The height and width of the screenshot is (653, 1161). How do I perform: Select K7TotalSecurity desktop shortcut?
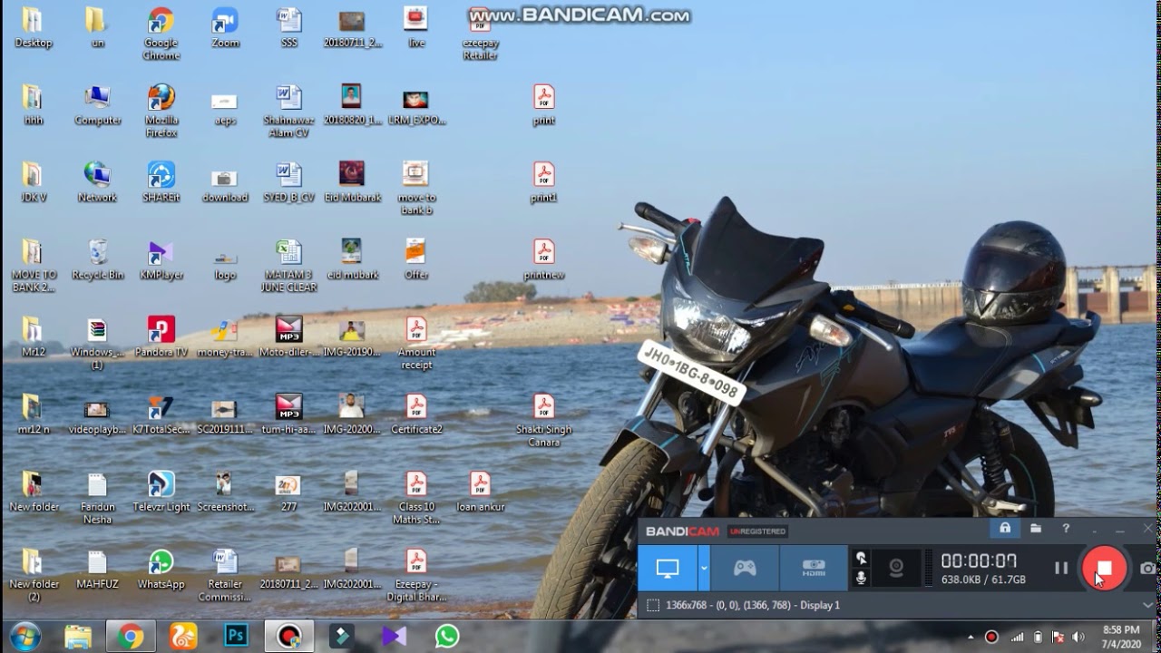click(161, 414)
